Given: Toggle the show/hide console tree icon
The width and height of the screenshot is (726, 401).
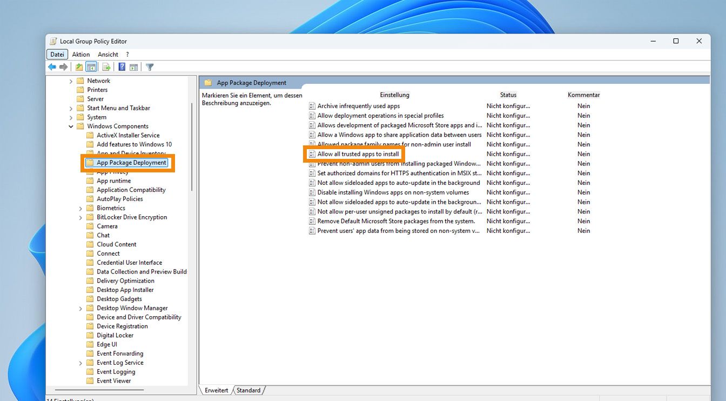Looking at the screenshot, I should tap(91, 67).
